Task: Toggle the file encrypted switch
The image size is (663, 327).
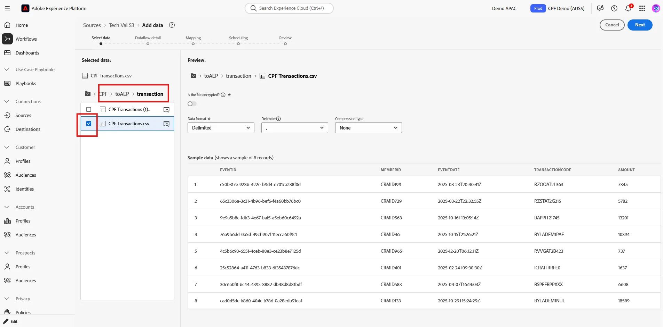Action: pos(192,104)
